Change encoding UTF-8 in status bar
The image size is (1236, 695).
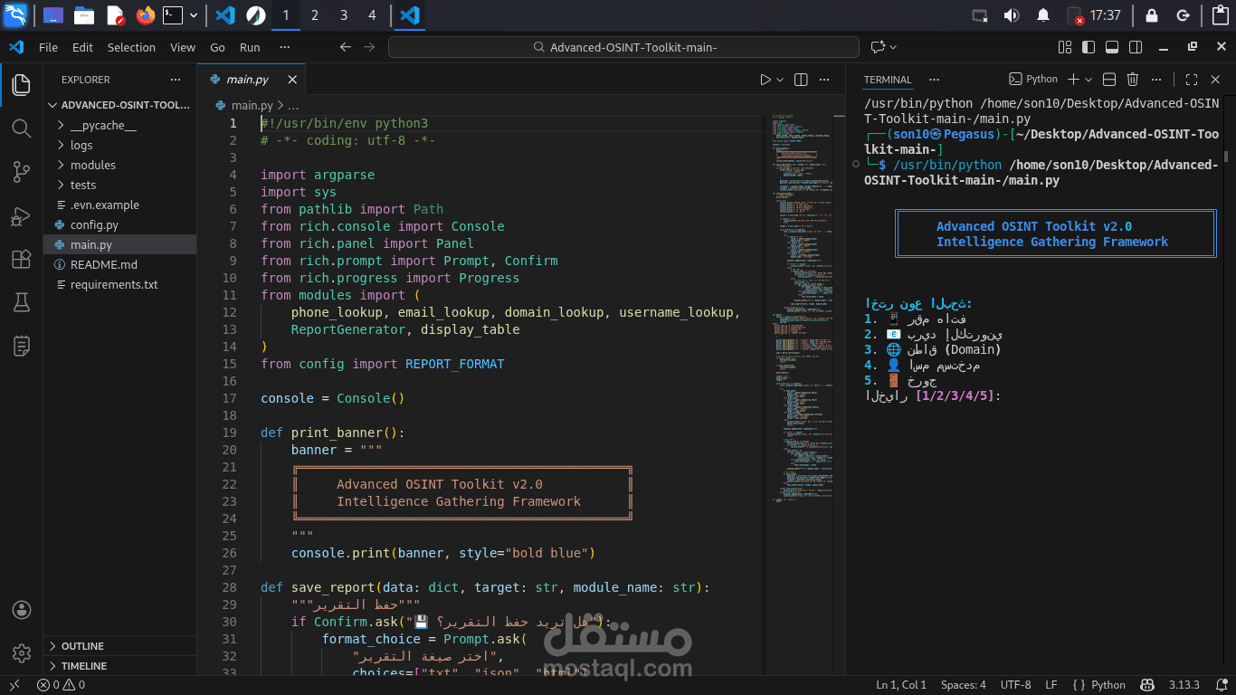tap(1015, 685)
